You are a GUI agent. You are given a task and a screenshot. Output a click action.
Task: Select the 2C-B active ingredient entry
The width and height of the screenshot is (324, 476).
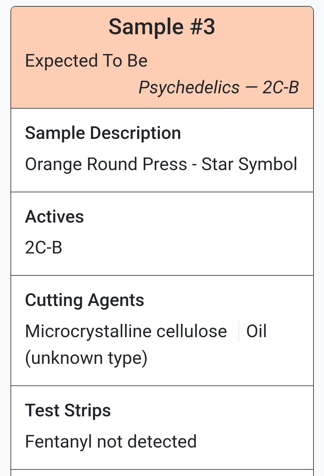(x=44, y=248)
